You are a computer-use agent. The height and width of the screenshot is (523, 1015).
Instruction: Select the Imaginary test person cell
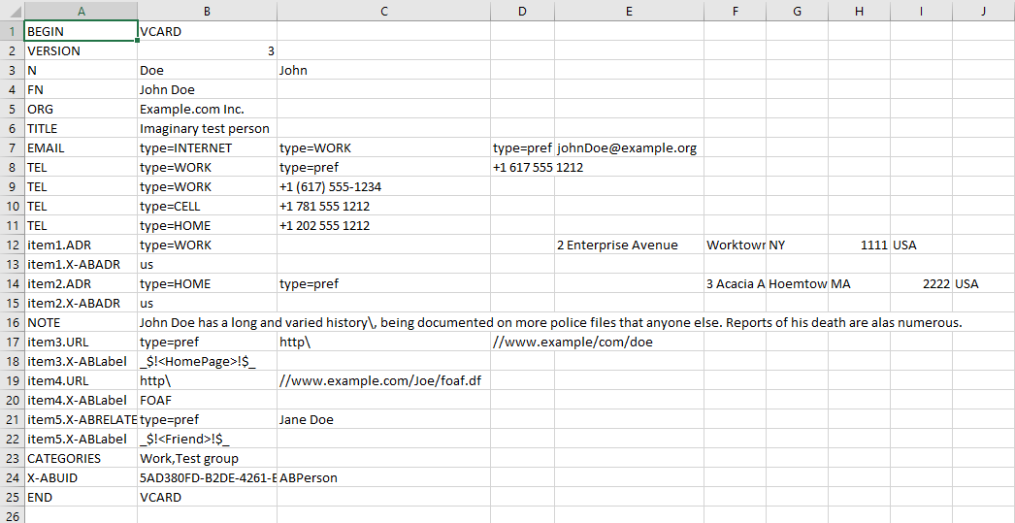[207, 128]
